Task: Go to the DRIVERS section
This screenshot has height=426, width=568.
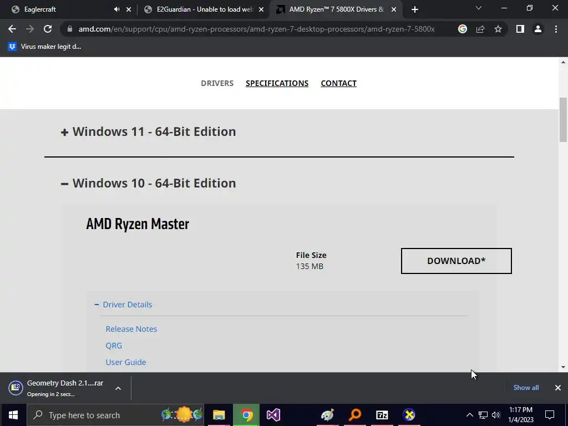Action: coord(217,83)
